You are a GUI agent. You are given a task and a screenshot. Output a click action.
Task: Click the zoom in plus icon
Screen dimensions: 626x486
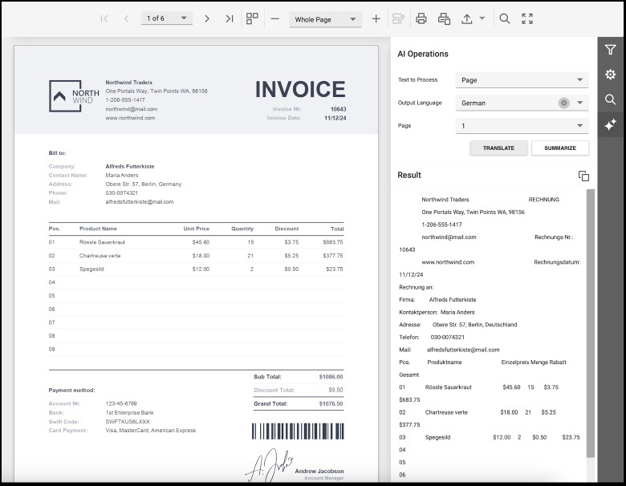point(376,18)
